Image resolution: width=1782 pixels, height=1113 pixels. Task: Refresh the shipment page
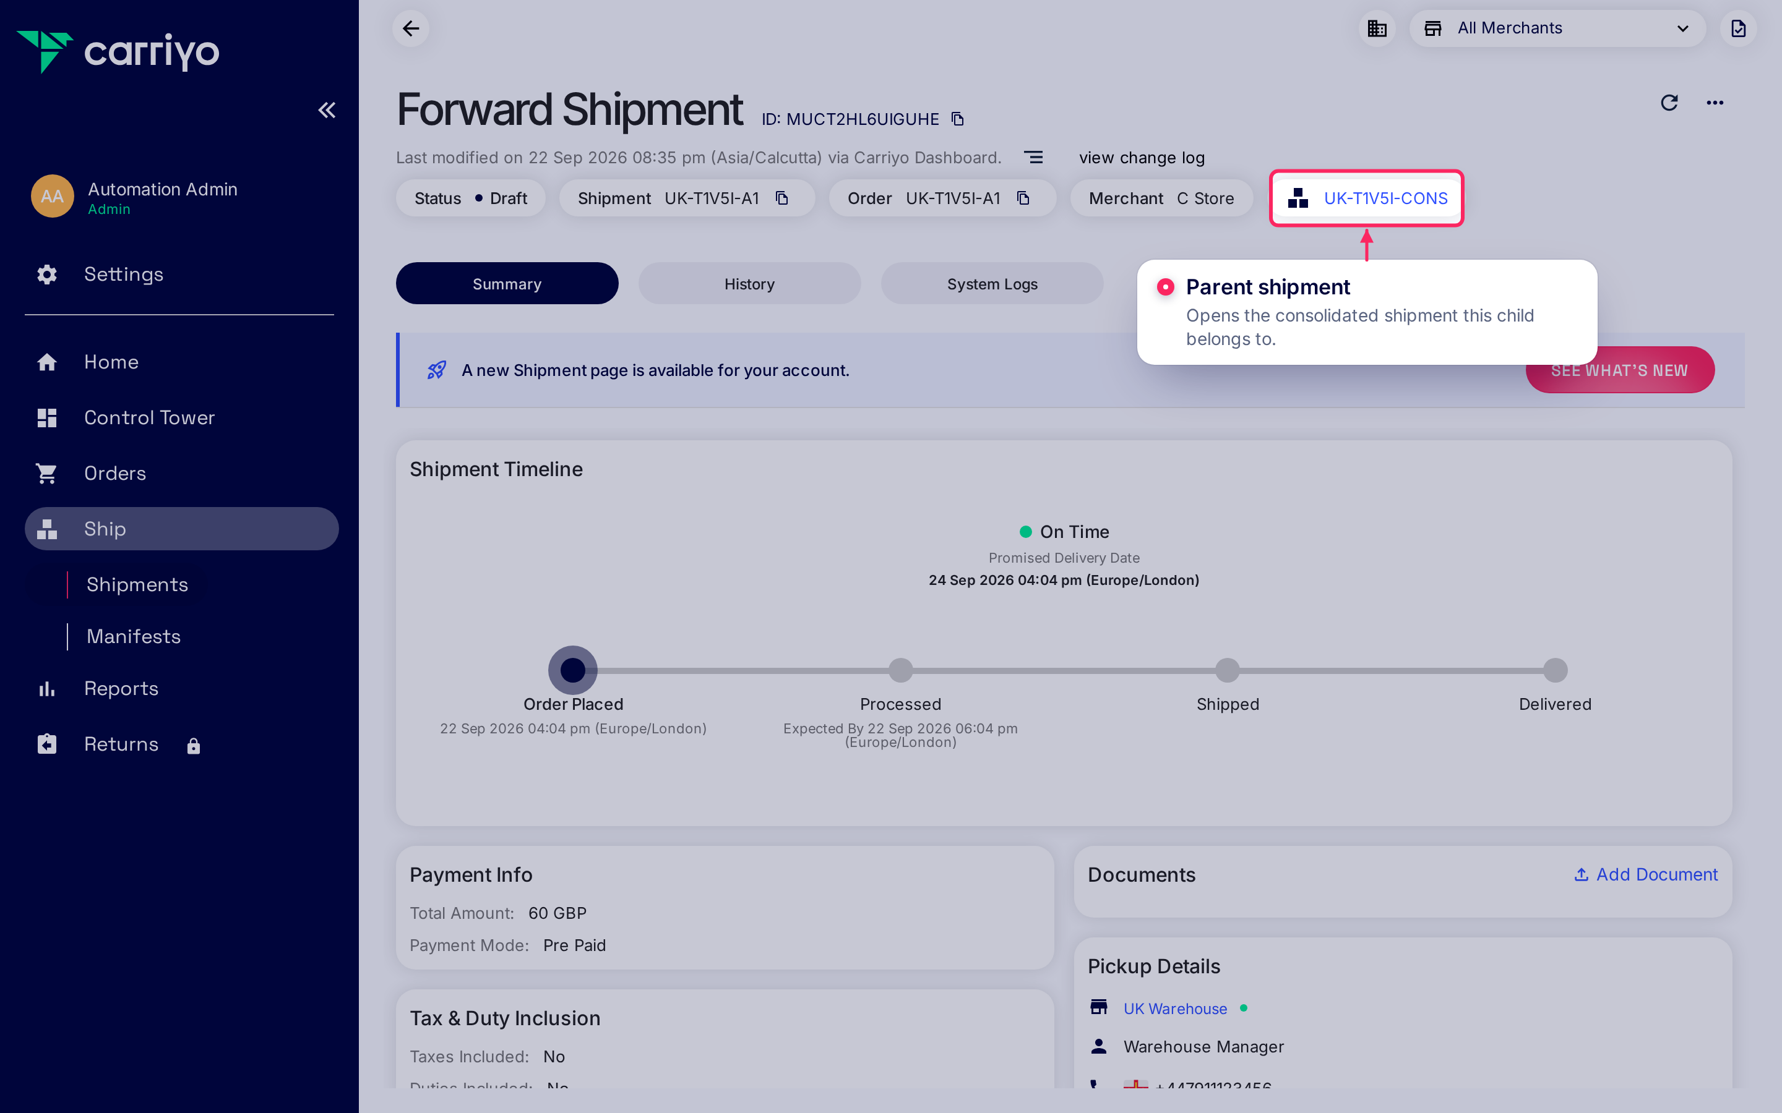pyautogui.click(x=1669, y=102)
